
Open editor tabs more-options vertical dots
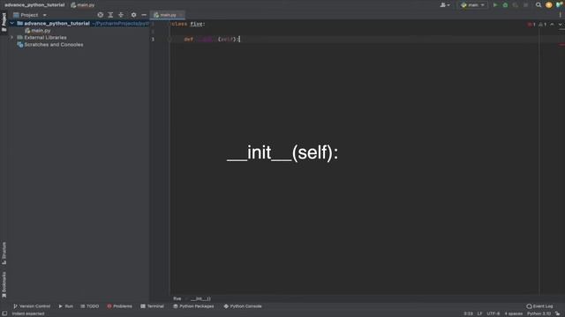[560, 15]
